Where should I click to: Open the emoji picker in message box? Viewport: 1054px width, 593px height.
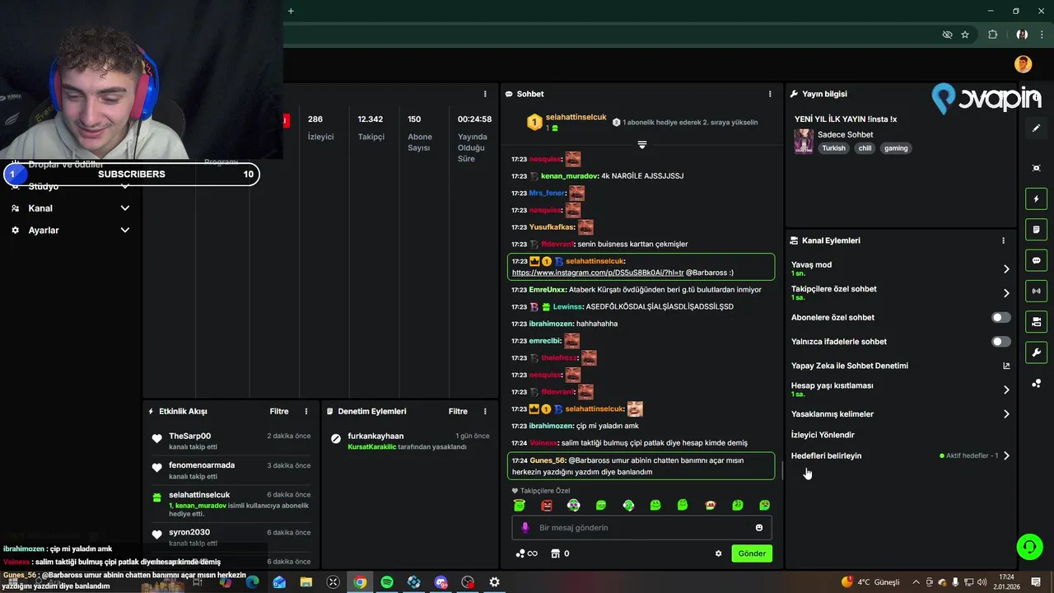(x=759, y=528)
